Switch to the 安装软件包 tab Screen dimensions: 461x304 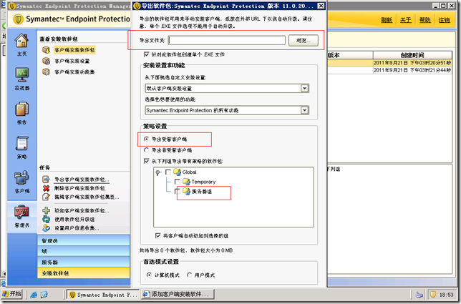[84, 273]
